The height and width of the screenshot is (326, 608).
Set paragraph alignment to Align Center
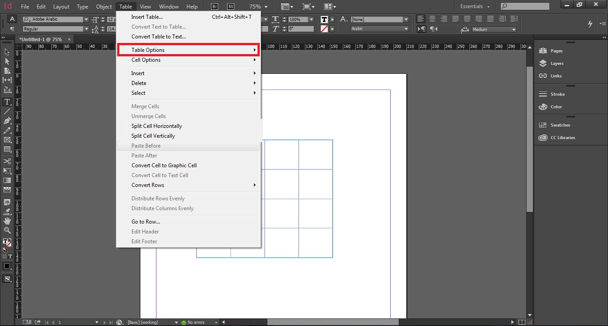[432, 19]
